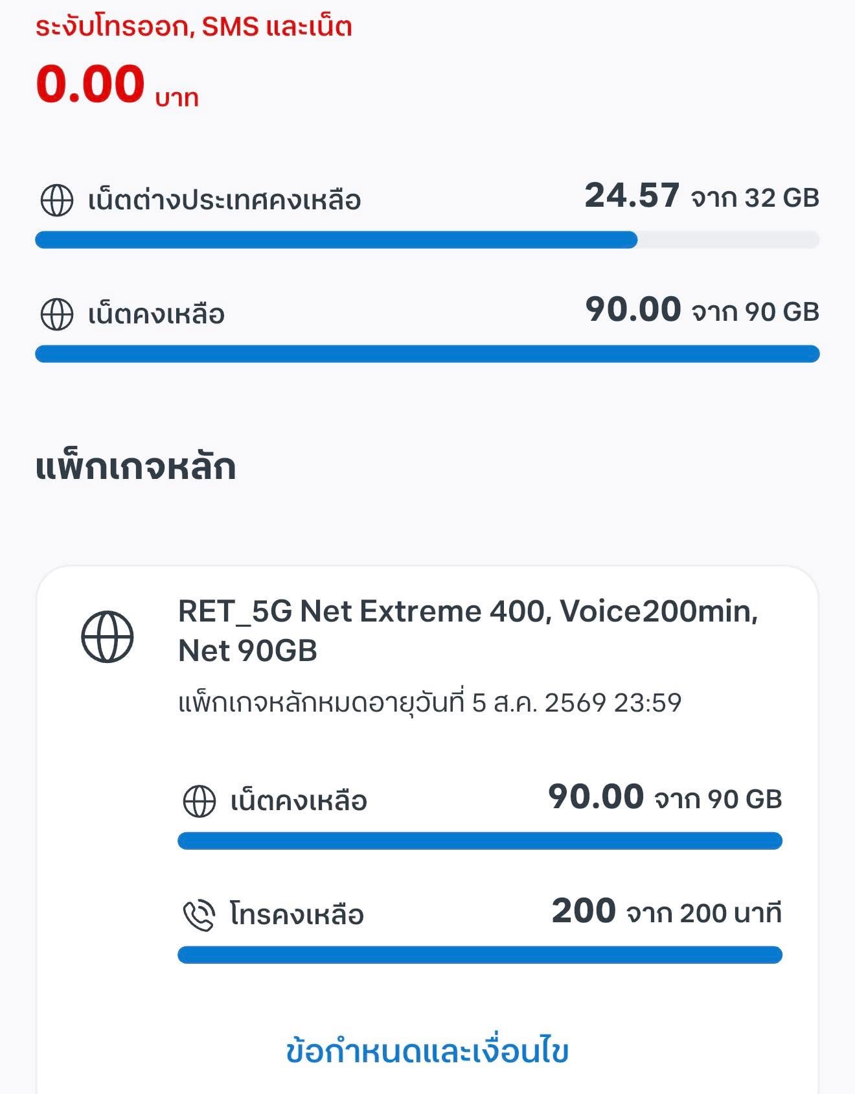855x1094 pixels.
Task: Tap the 200 จาก 200 นาที value
Action: coord(667,912)
